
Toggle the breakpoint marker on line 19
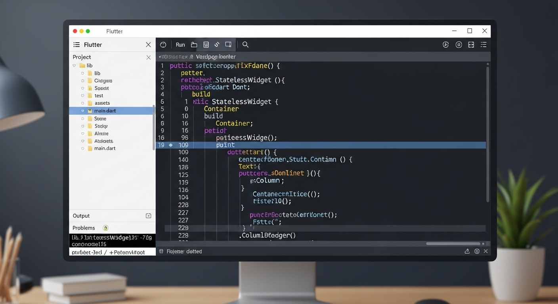pos(170,145)
